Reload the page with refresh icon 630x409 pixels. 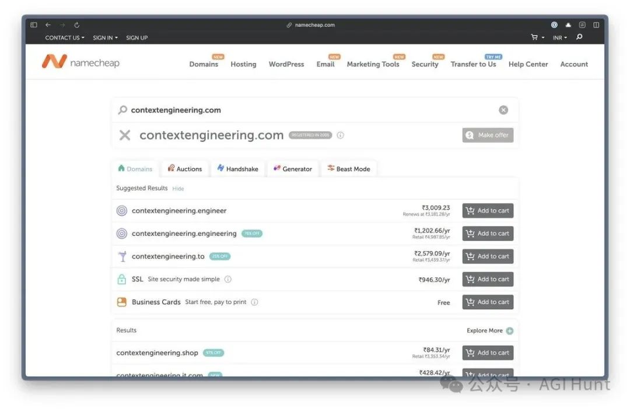[x=77, y=25]
